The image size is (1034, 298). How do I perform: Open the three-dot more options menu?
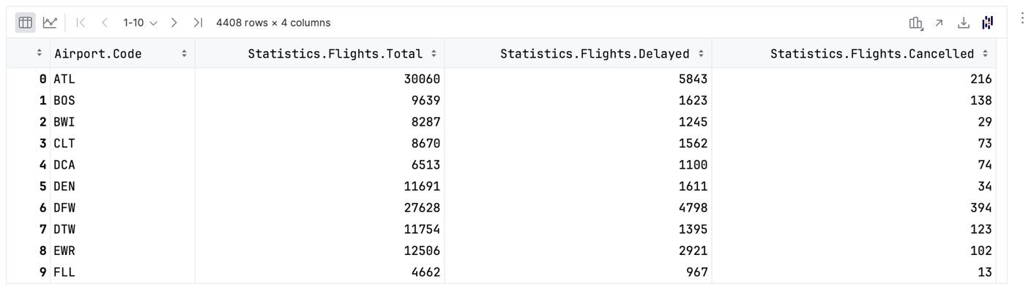point(1022,18)
